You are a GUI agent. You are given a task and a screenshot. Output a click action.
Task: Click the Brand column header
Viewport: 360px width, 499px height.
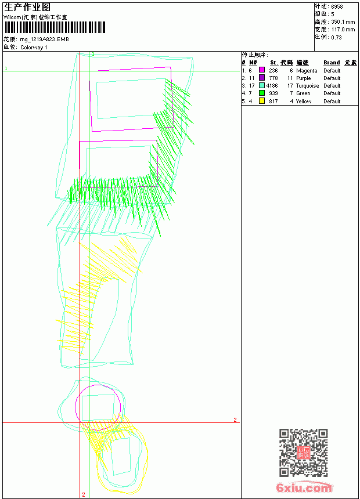click(332, 63)
